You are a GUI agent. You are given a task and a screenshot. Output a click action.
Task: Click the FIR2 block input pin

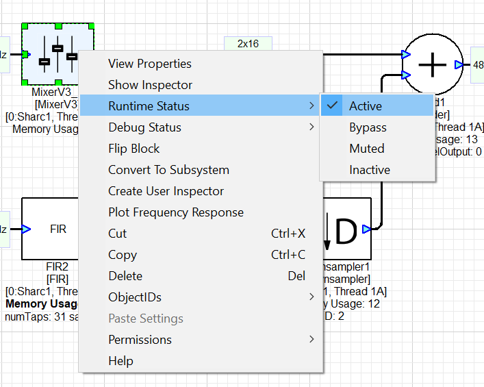pyautogui.click(x=26, y=229)
